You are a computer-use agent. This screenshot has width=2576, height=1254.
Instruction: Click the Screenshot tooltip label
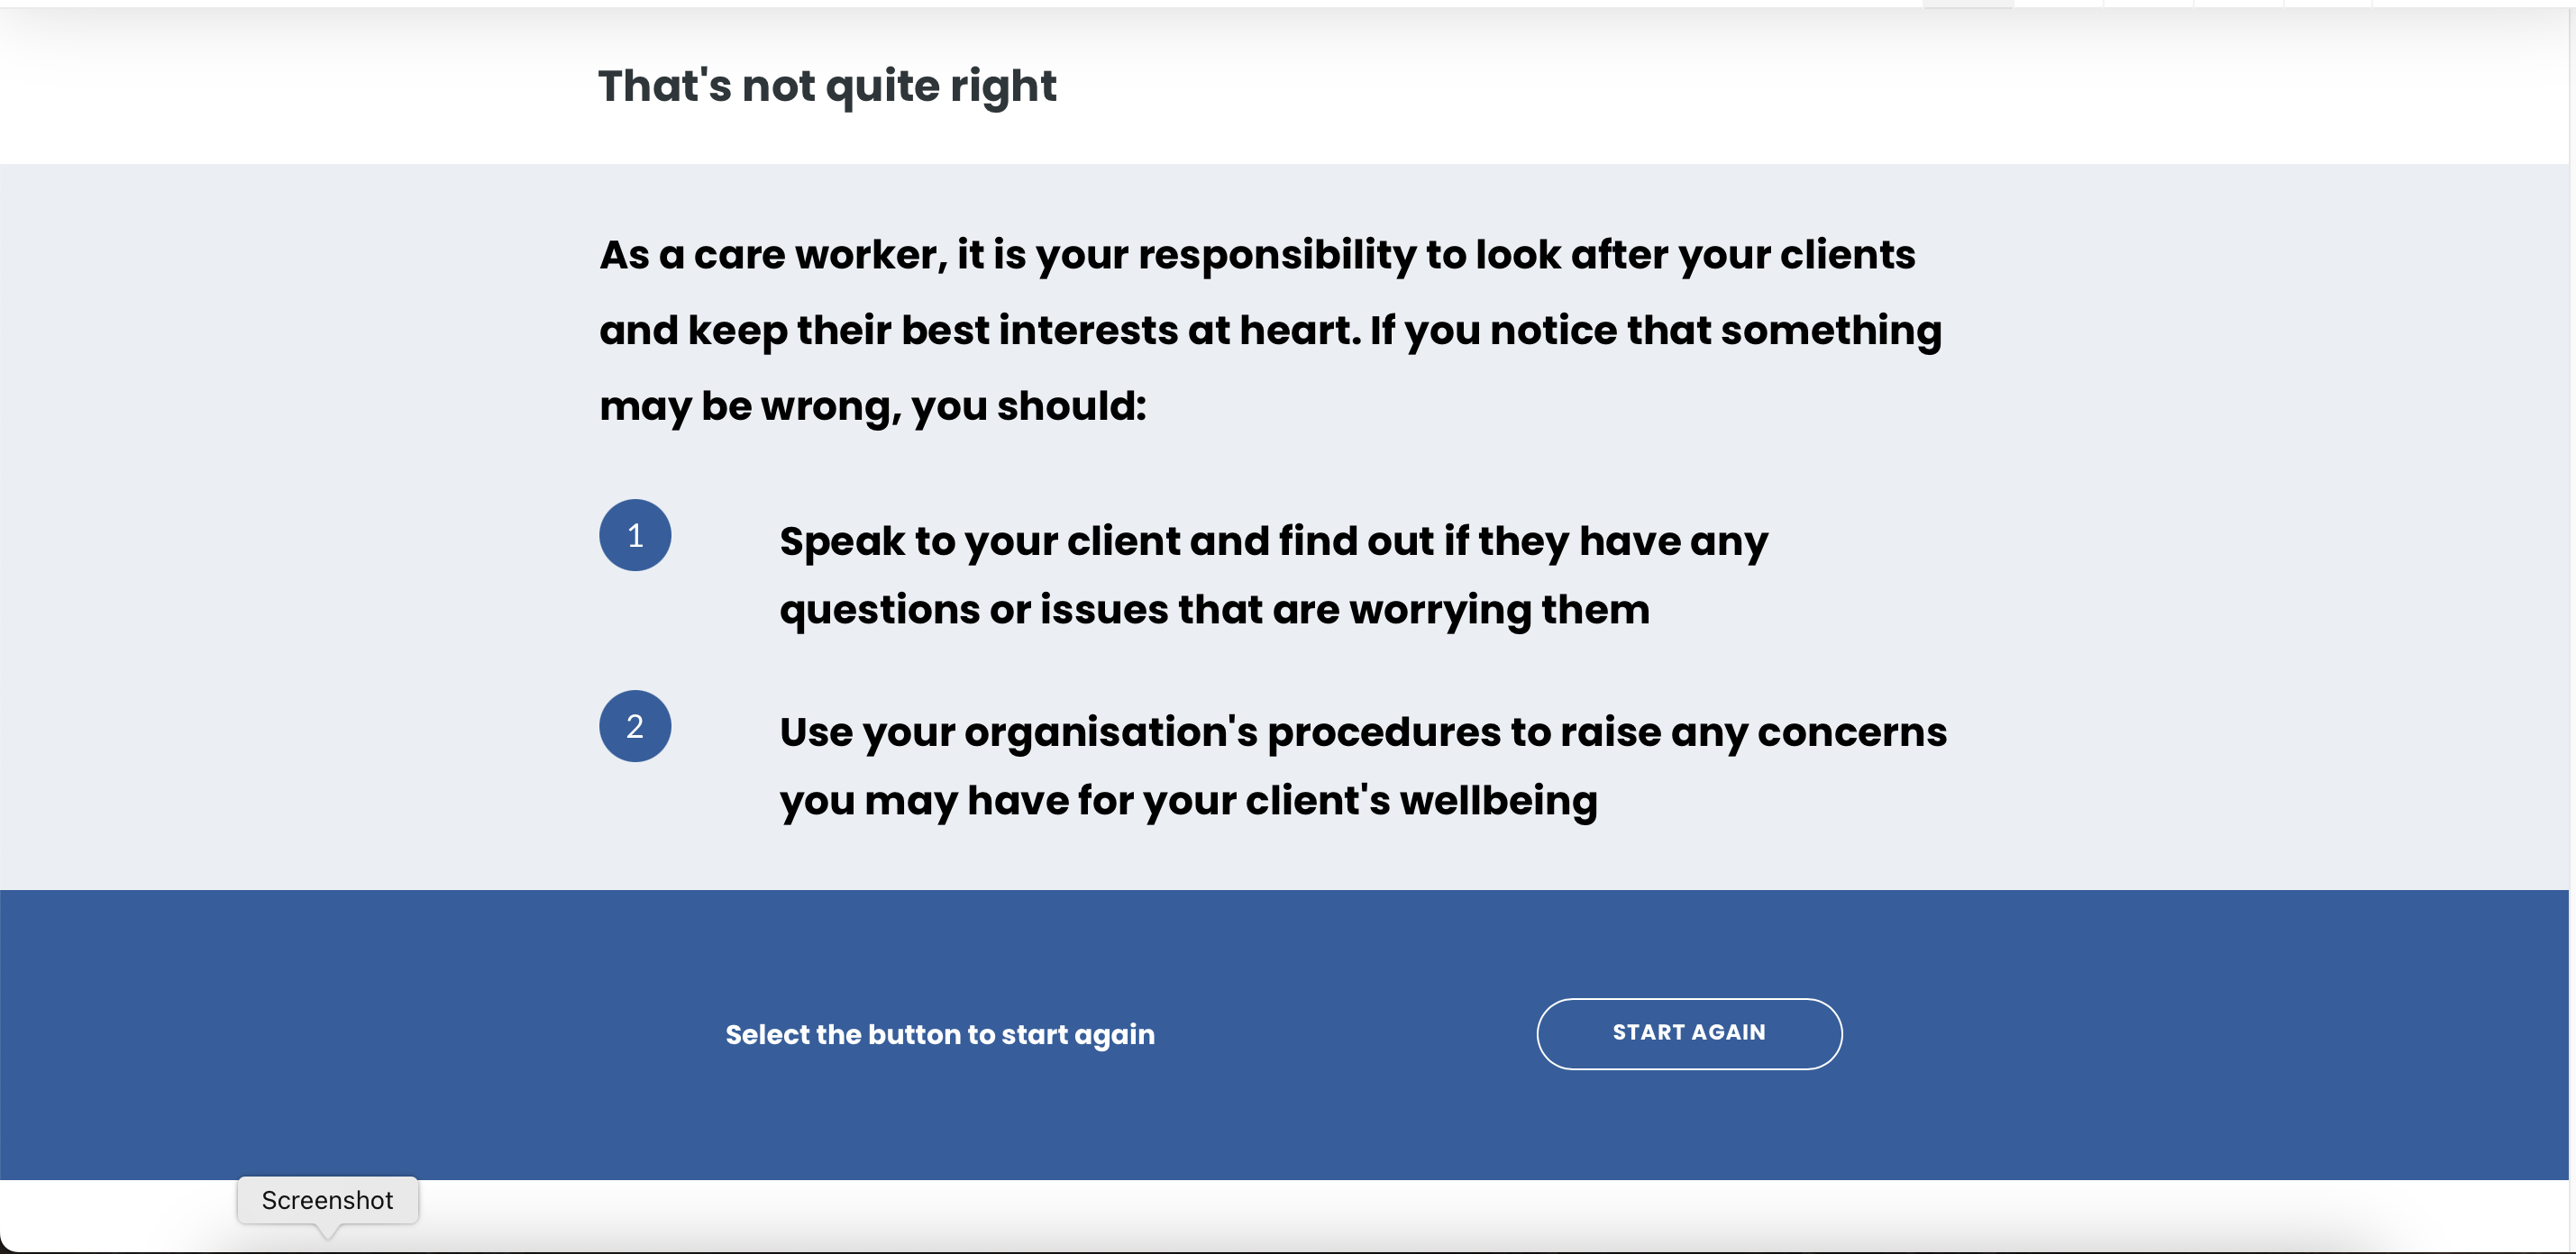(327, 1200)
